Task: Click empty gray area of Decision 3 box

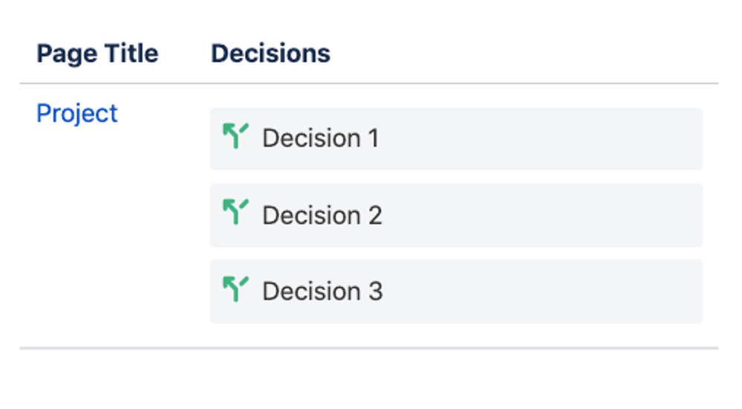Action: [542, 291]
